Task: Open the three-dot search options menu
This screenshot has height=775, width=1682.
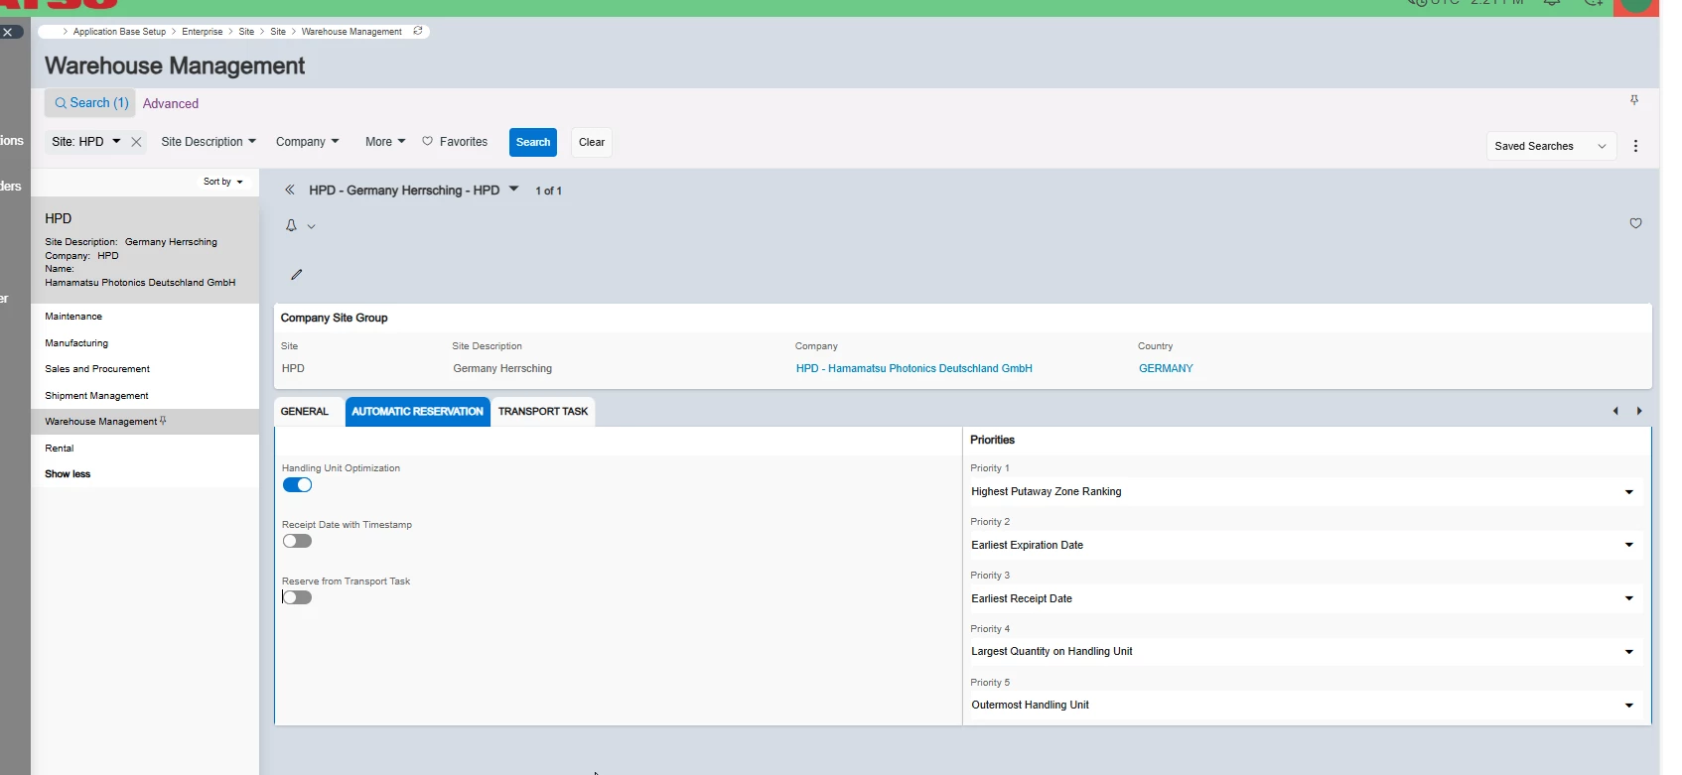Action: point(1635,146)
